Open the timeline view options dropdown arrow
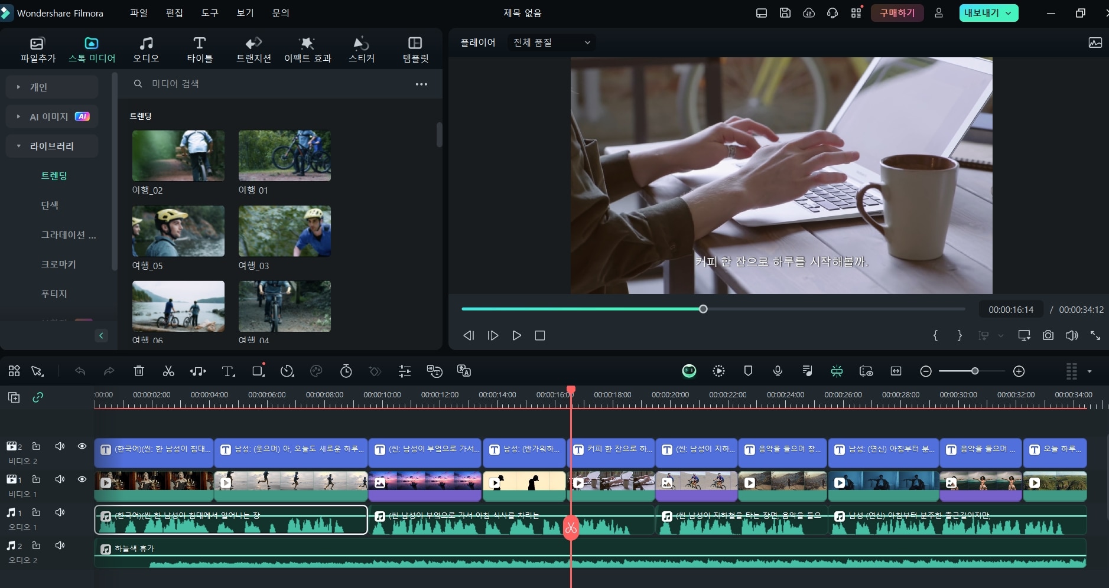The height and width of the screenshot is (588, 1109). pos(1090,371)
